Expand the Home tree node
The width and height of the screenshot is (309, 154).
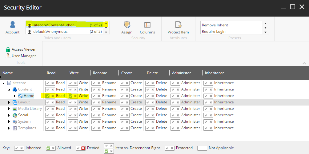tap(14, 96)
